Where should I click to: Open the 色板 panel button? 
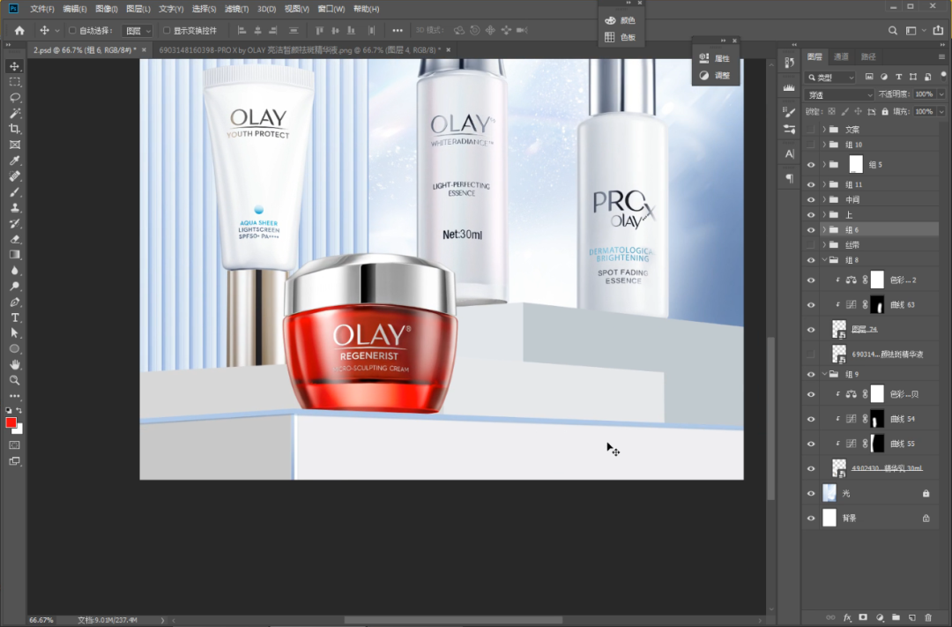coord(621,37)
